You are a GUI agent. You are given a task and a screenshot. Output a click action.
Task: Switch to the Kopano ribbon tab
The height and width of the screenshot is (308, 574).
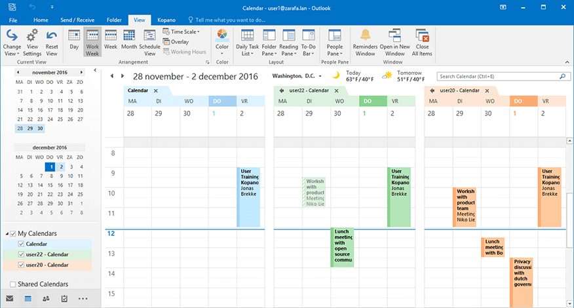(x=166, y=20)
